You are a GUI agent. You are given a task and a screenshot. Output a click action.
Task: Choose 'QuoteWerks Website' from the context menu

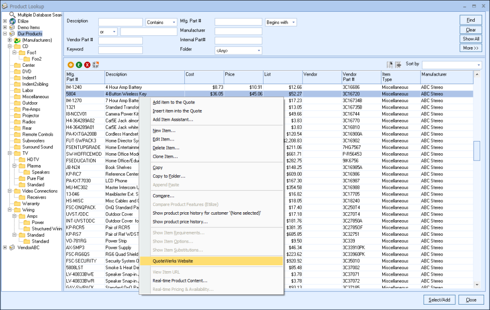pos(173,261)
